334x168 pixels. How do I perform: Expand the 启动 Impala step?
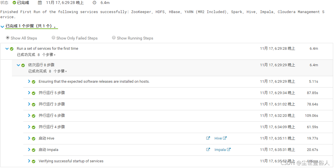(x=29, y=150)
